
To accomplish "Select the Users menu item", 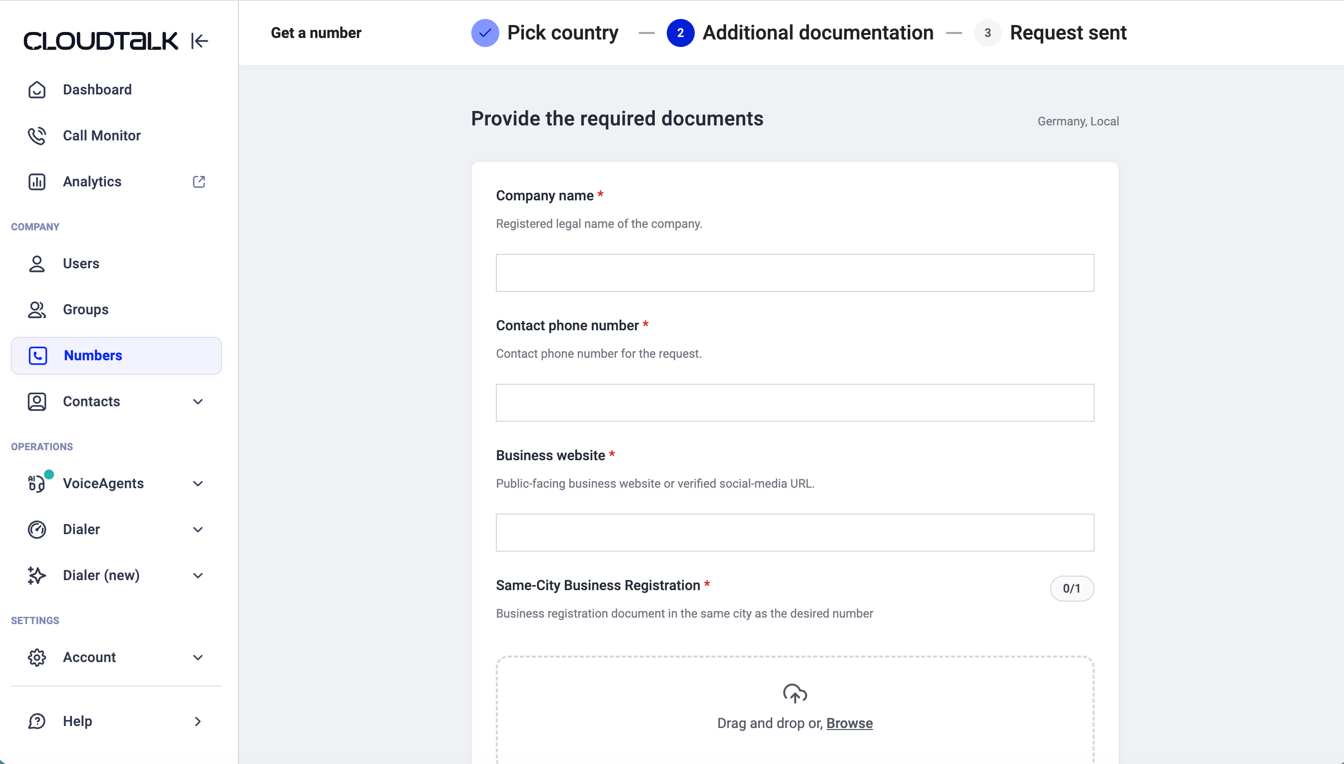I will click(116, 263).
